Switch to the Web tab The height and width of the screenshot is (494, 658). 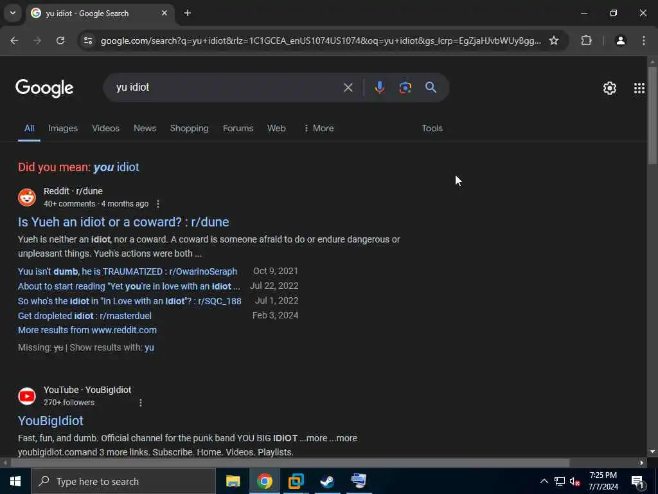[x=276, y=128]
